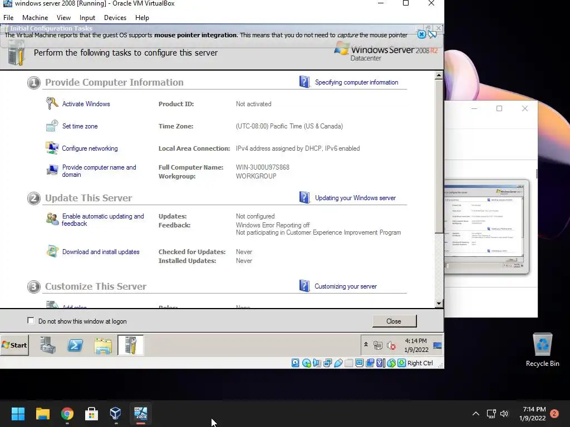The image size is (570, 427).
Task: Open Google Chrome on host taskbar
Action: [x=67, y=414]
